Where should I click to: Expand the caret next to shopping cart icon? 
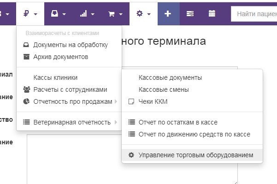(121, 14)
